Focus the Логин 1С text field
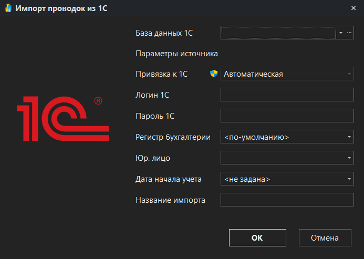Screen dimensions: 364x259 [287, 95]
